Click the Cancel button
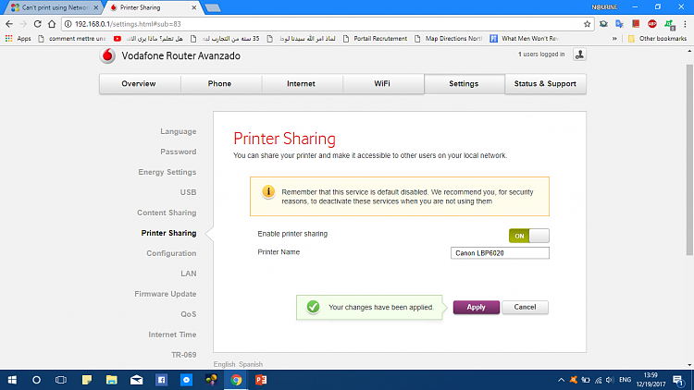This screenshot has width=694, height=390. 525,308
